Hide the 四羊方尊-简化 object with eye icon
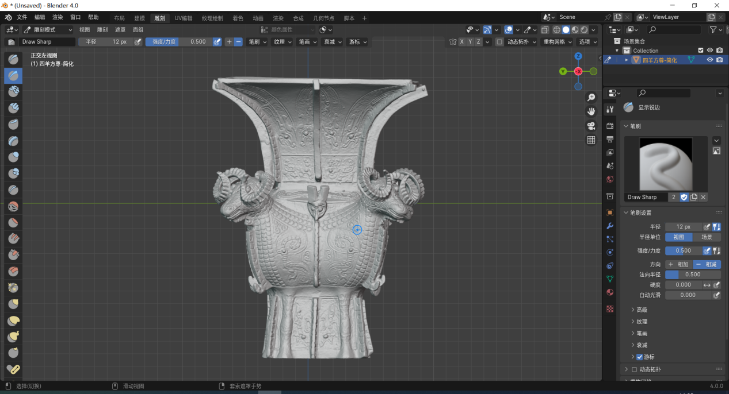Image resolution: width=729 pixels, height=394 pixels. click(710, 60)
